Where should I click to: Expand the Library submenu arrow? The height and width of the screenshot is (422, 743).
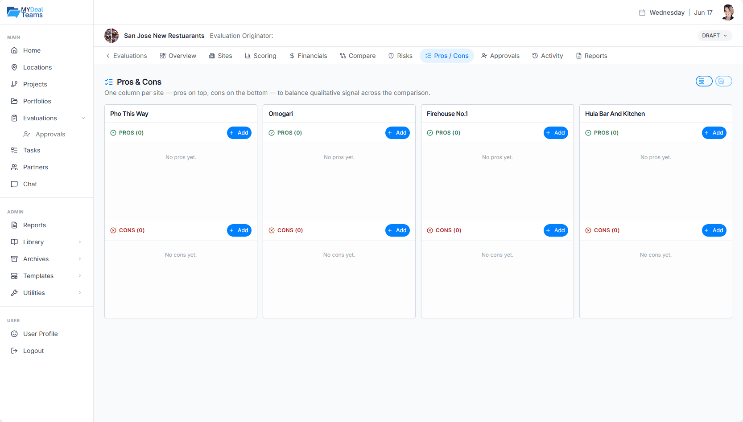(80, 242)
